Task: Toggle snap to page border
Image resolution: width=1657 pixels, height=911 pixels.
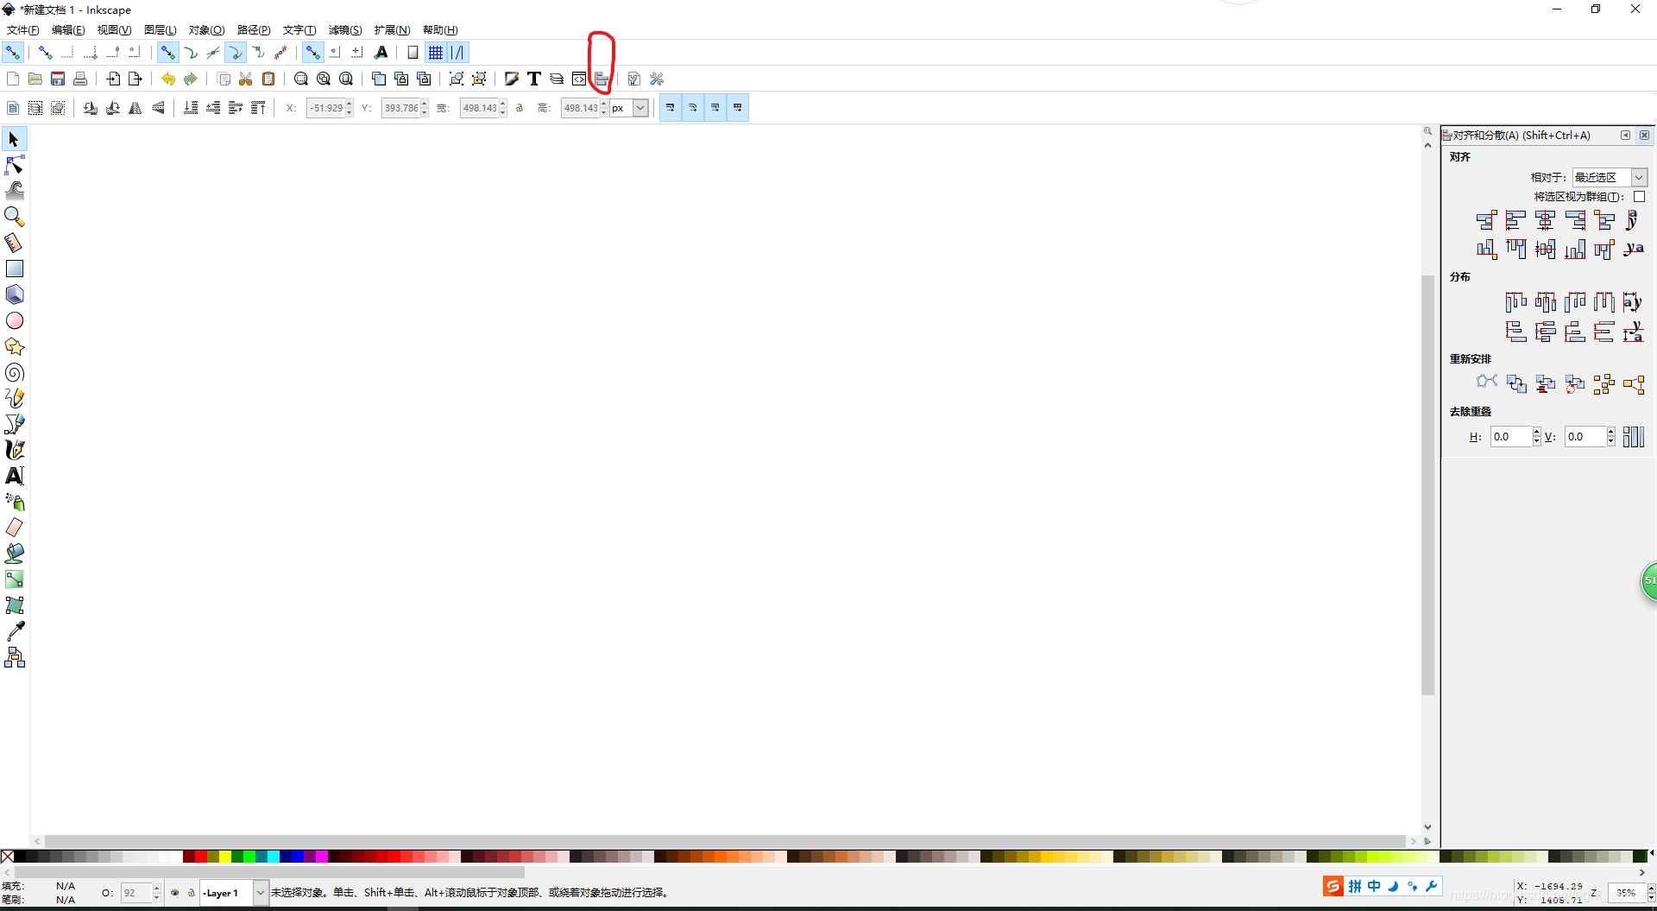Action: point(413,53)
